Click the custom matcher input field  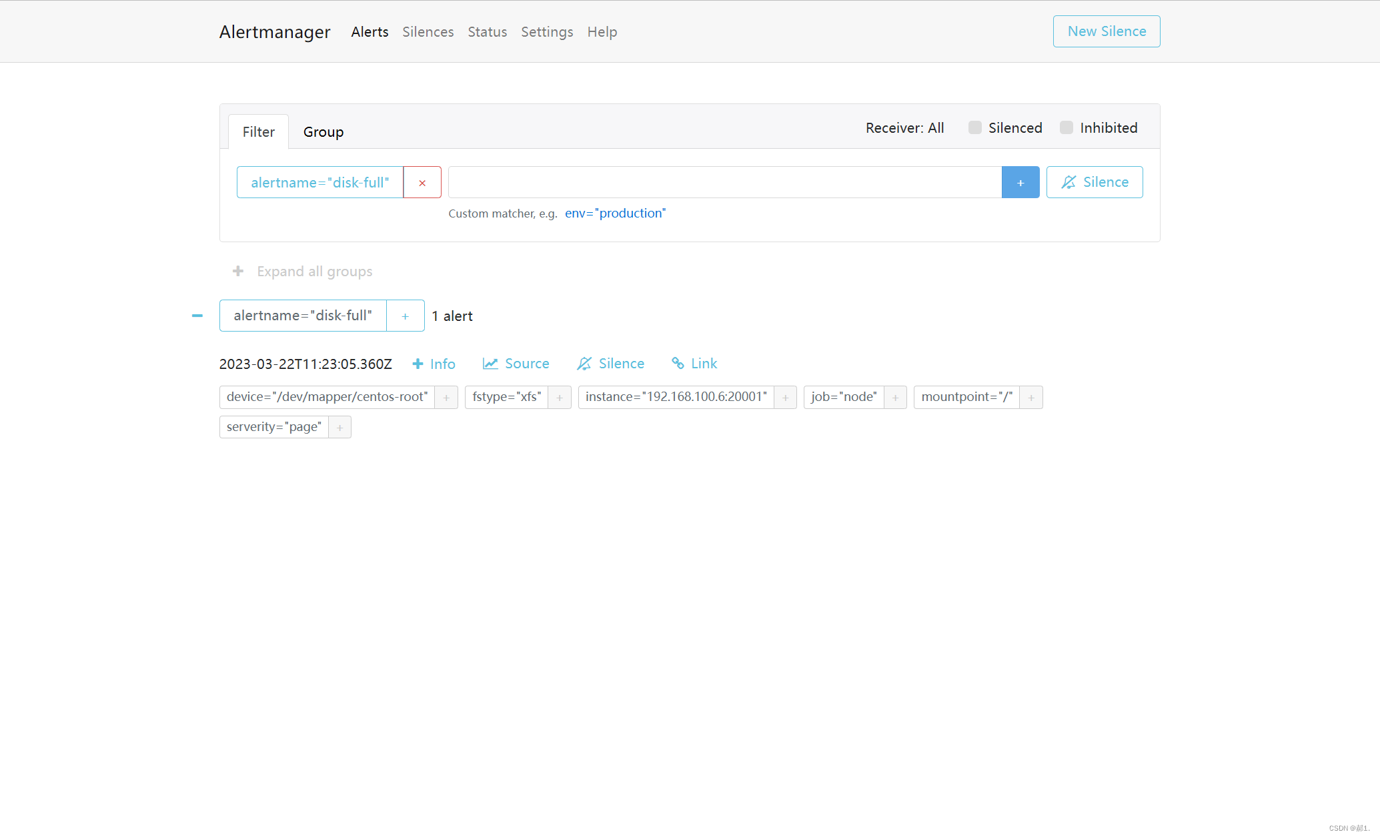click(724, 183)
